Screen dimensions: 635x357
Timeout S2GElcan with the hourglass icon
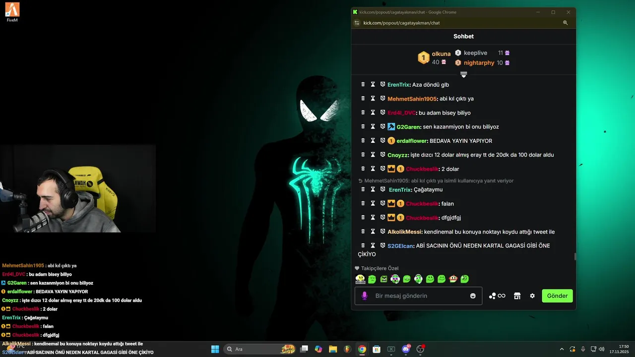[373, 245]
